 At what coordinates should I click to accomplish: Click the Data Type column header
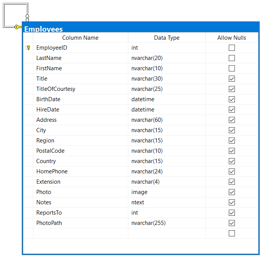pos(167,38)
